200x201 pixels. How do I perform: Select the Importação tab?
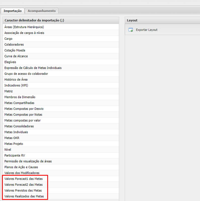pos(13,11)
